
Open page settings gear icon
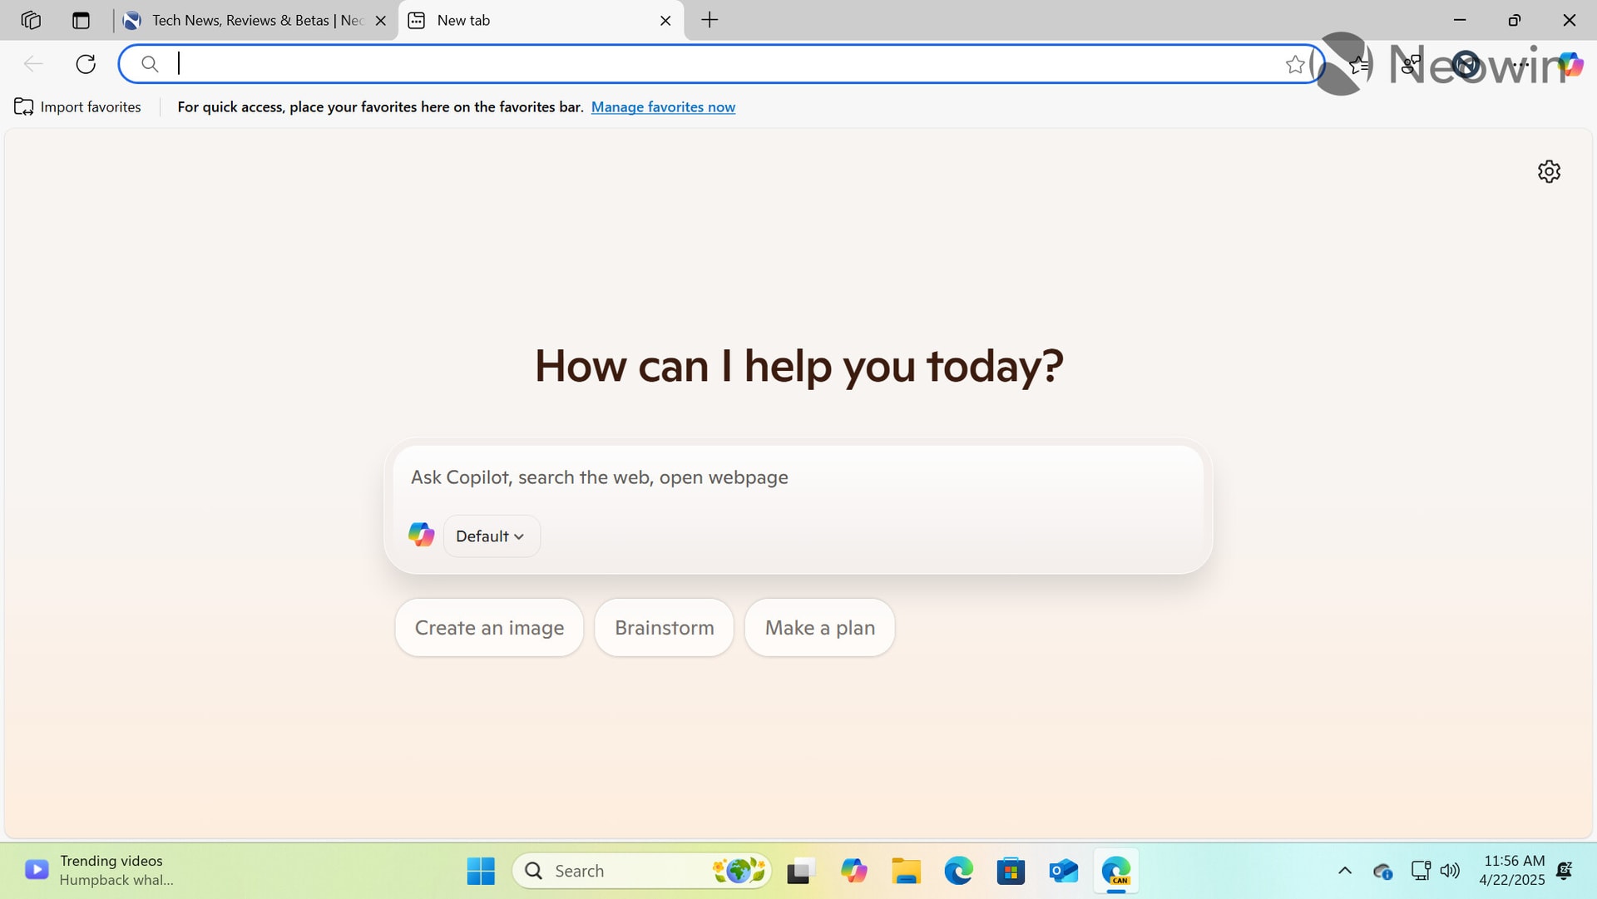point(1549,171)
